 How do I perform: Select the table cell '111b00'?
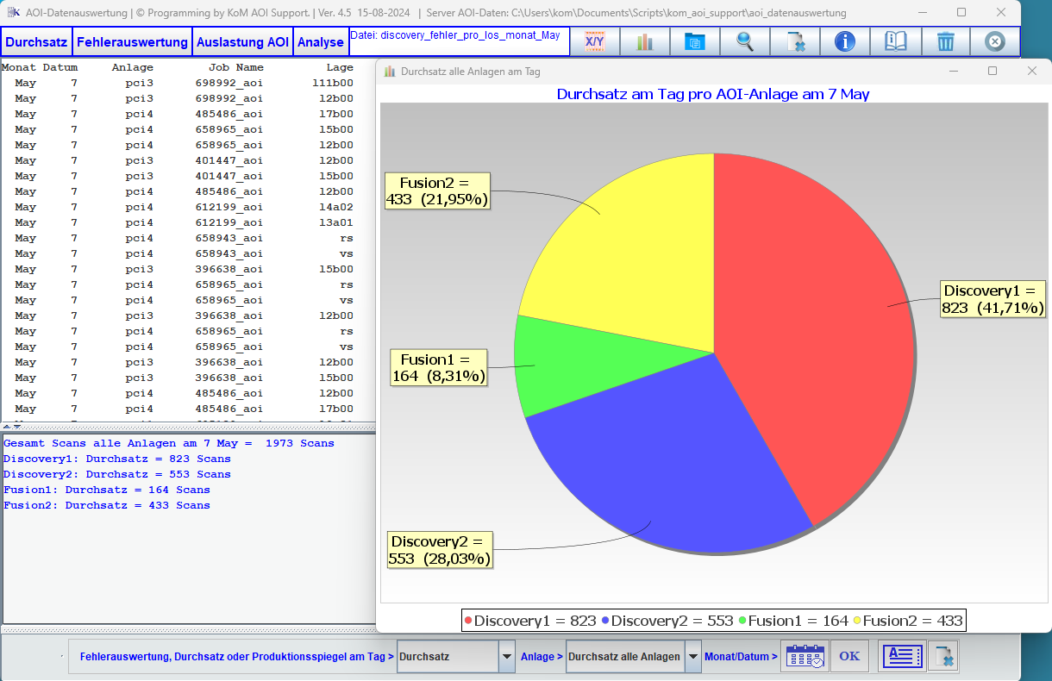pos(333,83)
